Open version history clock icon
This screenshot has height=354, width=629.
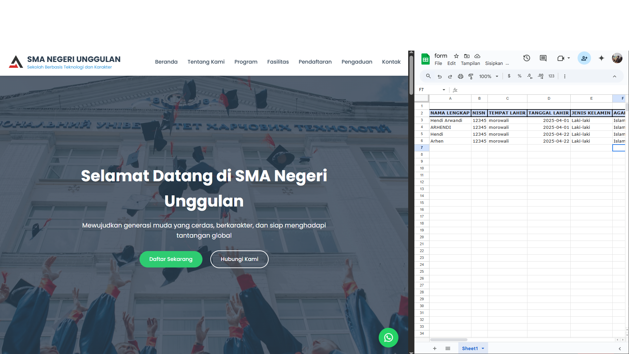[x=526, y=58]
